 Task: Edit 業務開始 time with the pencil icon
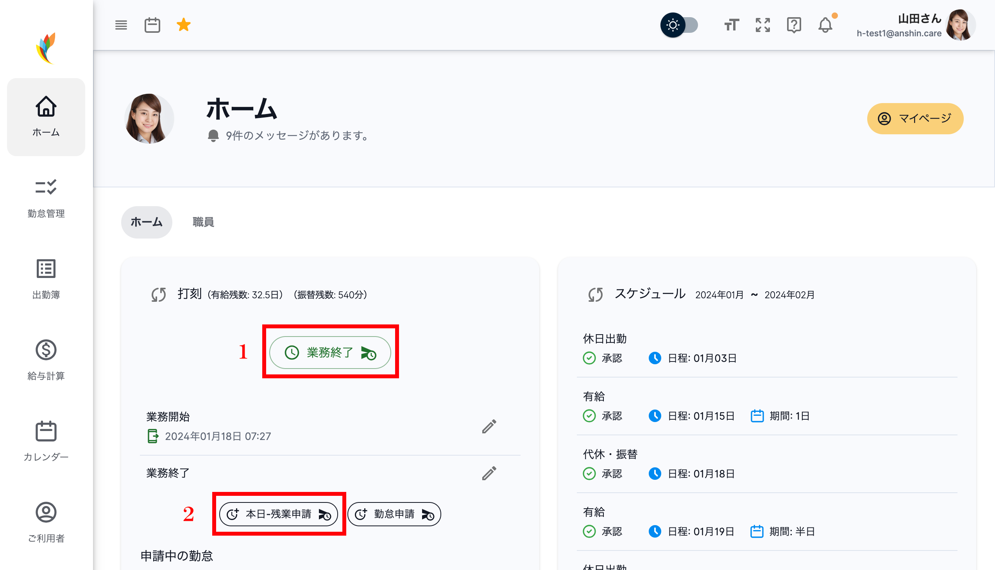pyautogui.click(x=489, y=427)
